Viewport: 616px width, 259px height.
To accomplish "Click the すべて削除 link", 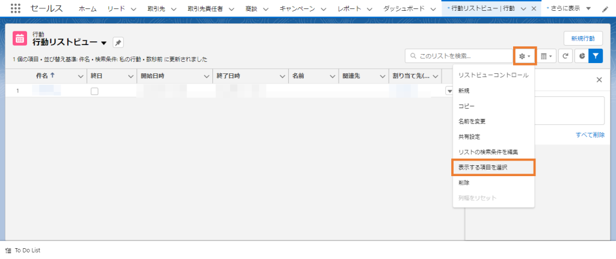I will 590,135.
